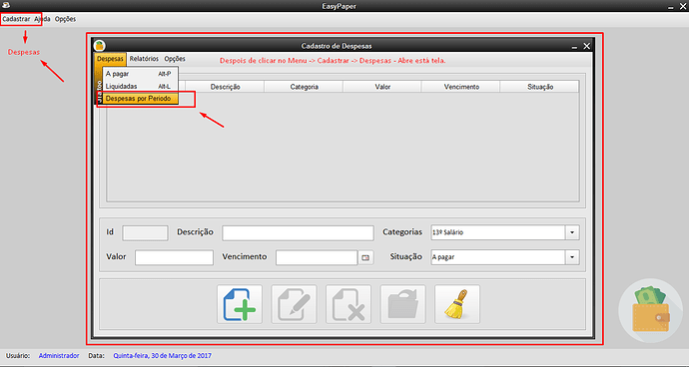Click the wallet logo in Cadastro de Despesas title
This screenshot has height=367, width=689.
point(100,45)
